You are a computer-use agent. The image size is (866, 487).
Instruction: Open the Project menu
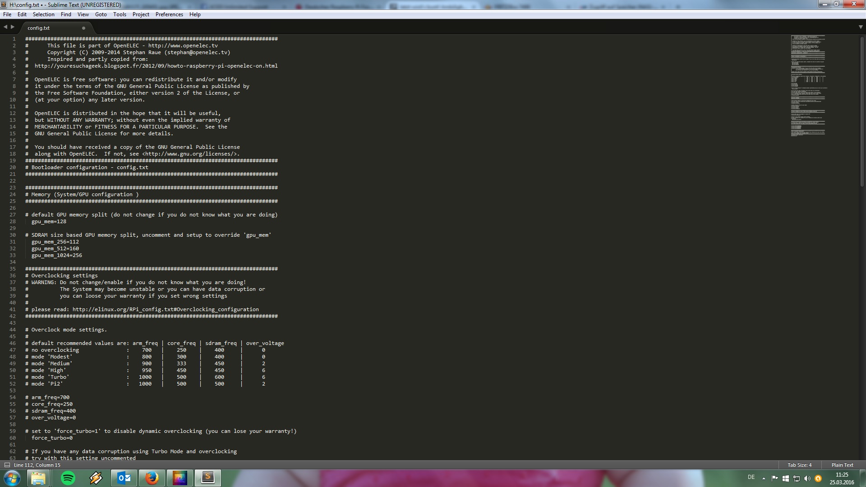[141, 14]
